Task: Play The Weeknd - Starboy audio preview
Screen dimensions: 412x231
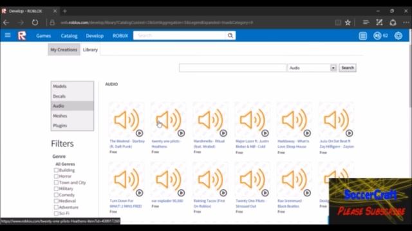Action: click(139, 133)
